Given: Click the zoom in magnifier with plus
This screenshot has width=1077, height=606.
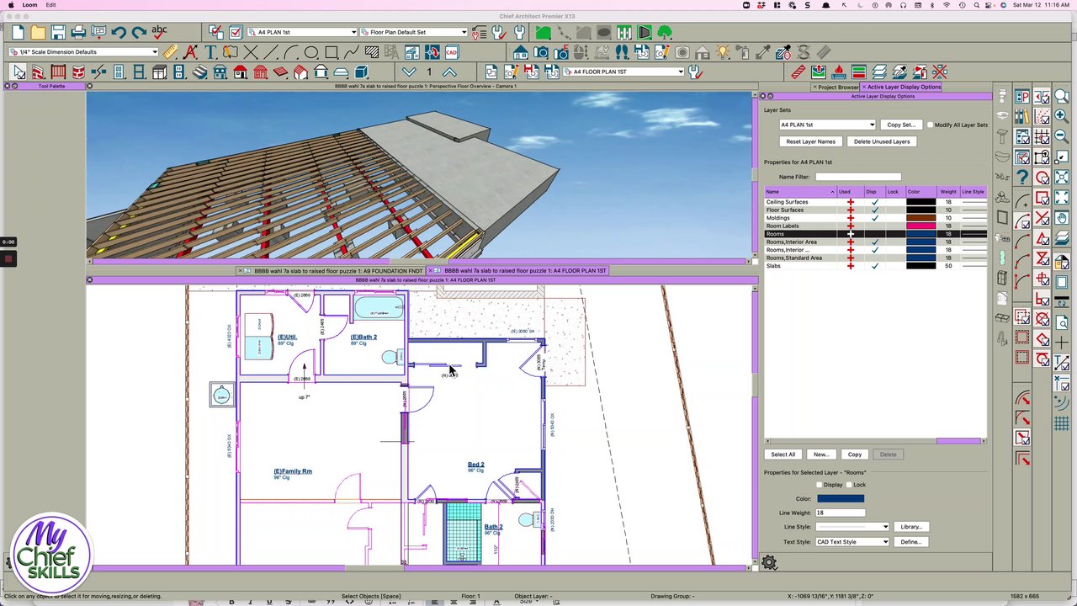Looking at the screenshot, I should pos(1061,116).
